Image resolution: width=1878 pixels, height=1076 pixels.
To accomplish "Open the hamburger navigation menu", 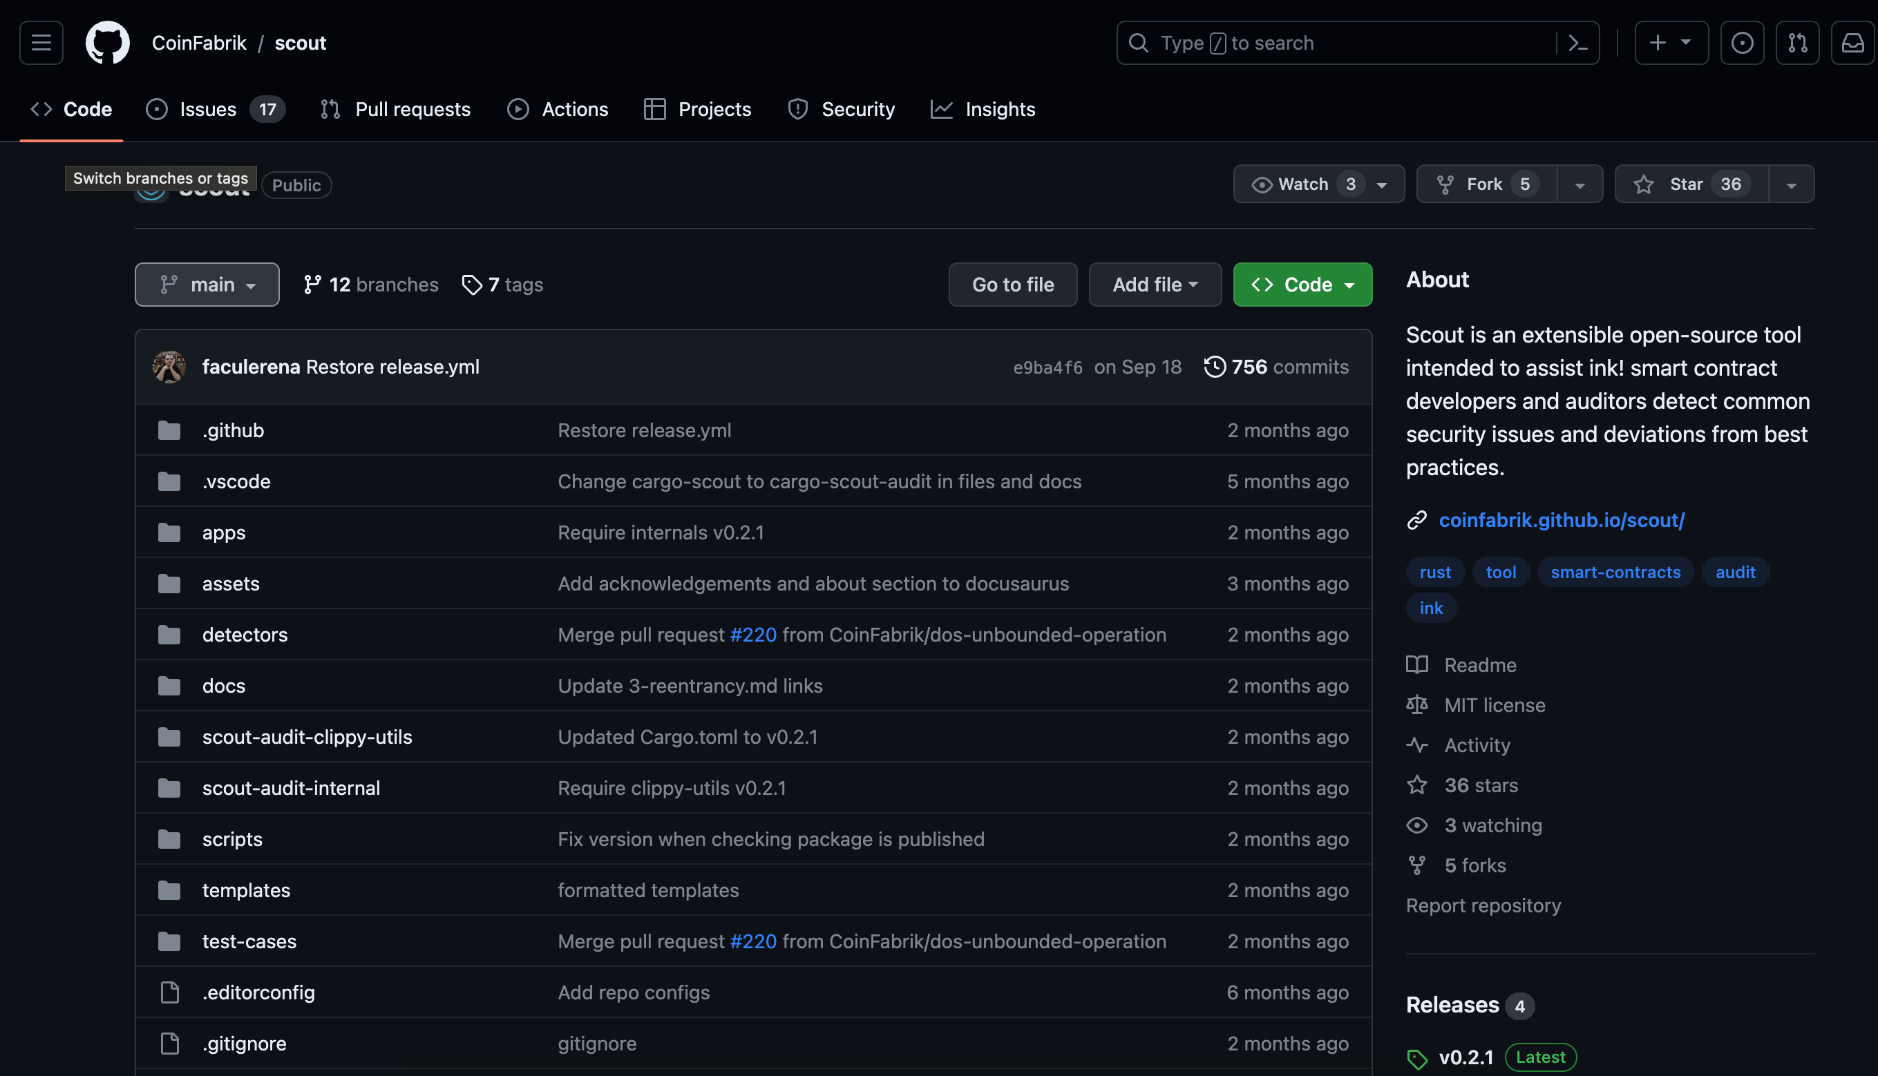I will tap(41, 43).
